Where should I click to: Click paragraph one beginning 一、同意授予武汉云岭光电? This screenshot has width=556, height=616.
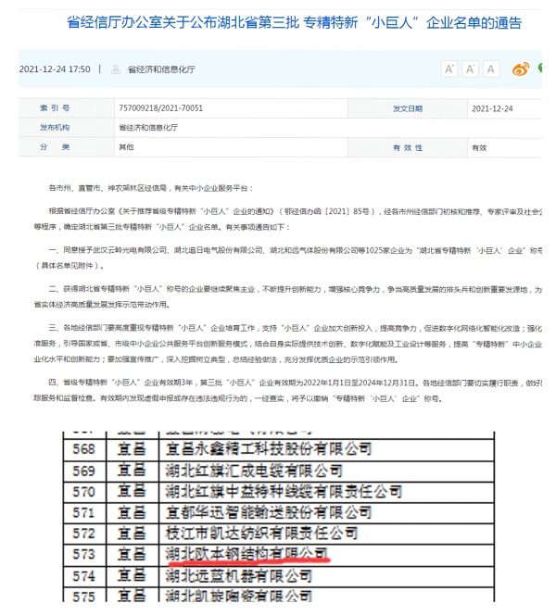pyautogui.click(x=288, y=258)
